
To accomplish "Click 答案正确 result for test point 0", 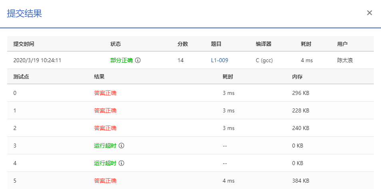I will click(105, 93).
